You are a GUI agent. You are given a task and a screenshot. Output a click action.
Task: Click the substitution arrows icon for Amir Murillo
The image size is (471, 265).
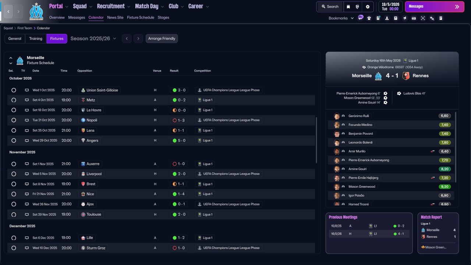click(x=433, y=151)
